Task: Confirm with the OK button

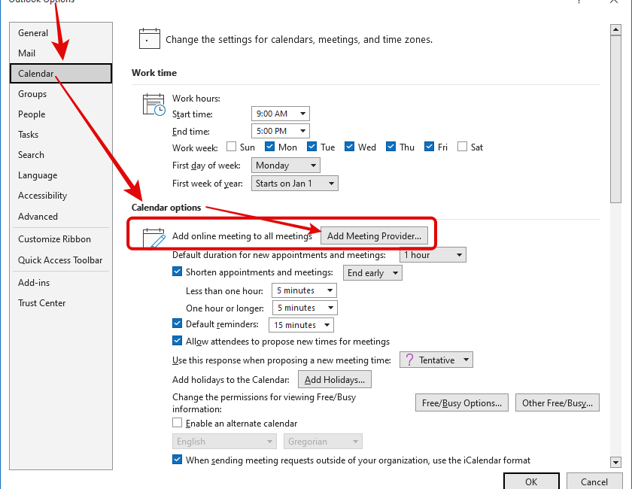Action: (x=531, y=481)
